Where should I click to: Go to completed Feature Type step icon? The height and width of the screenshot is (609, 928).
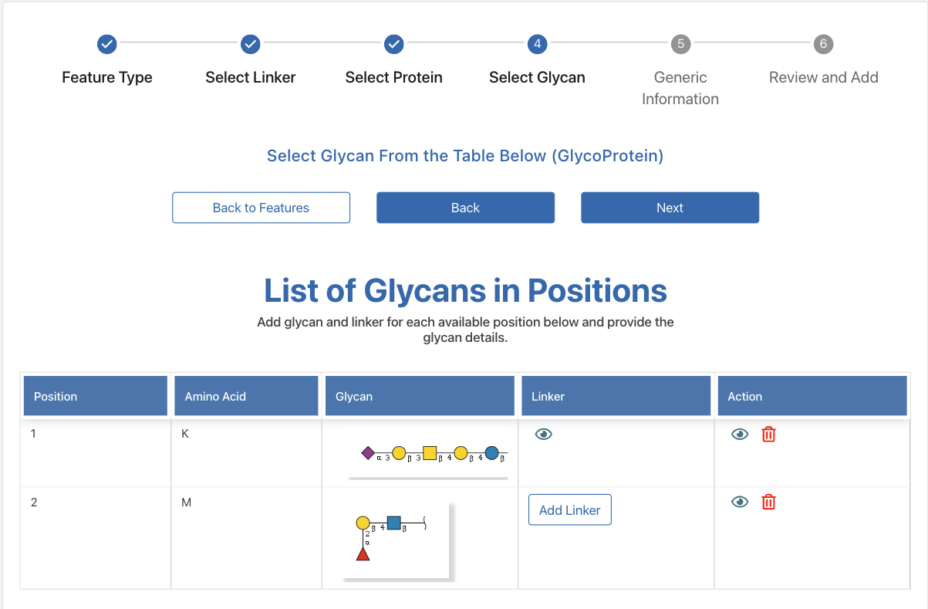coord(107,44)
